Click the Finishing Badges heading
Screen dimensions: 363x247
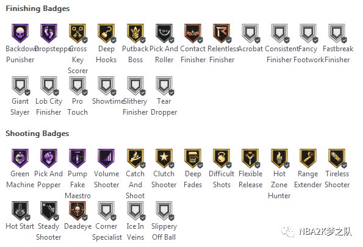pos(37,9)
